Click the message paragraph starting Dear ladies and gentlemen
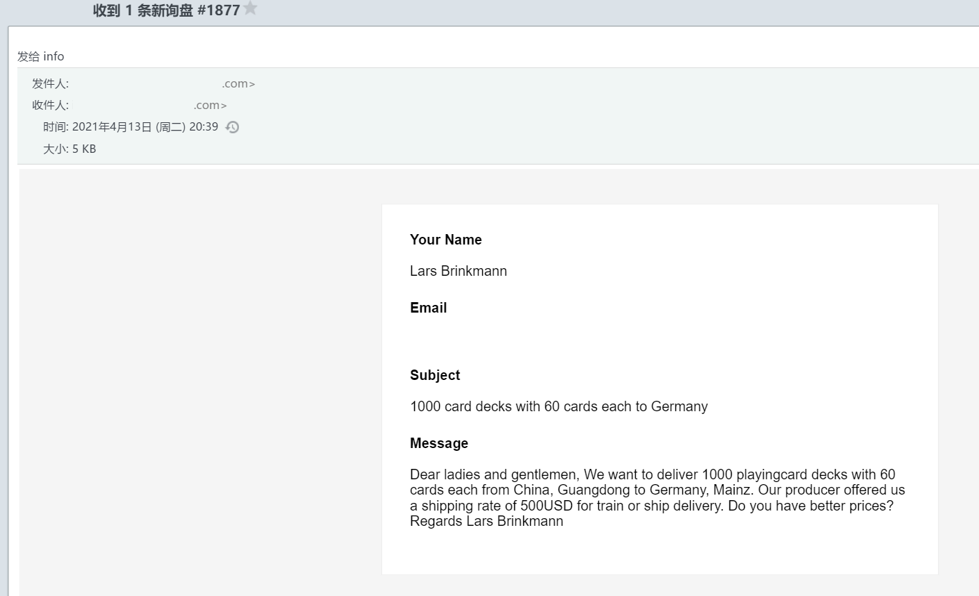This screenshot has width=979, height=596. pos(653,490)
